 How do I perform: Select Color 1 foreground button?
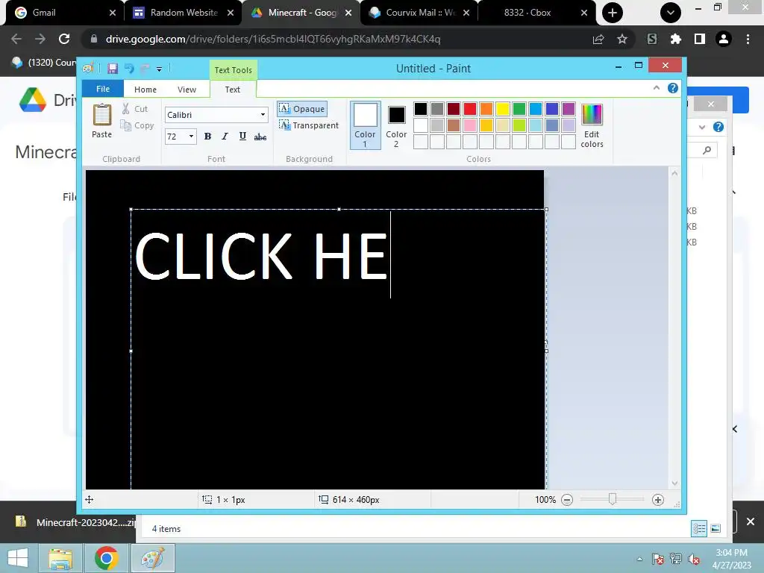pos(365,125)
